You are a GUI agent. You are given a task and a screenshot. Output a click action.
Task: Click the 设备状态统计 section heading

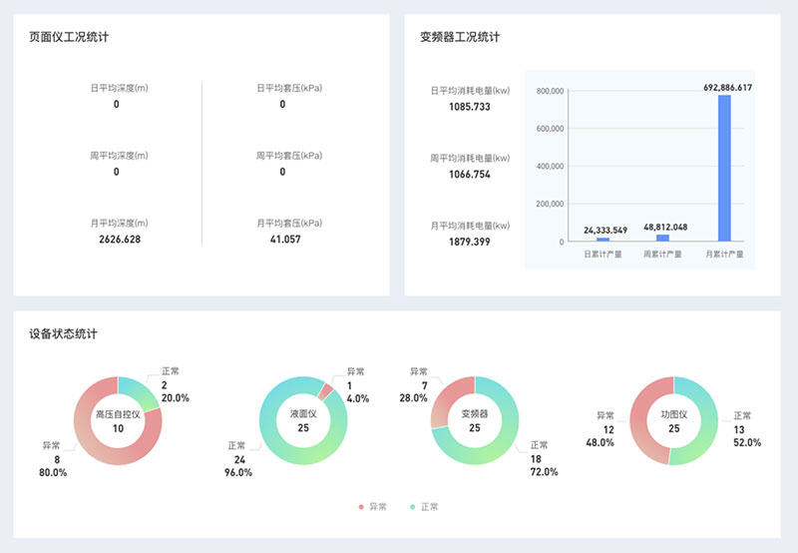click(x=63, y=333)
